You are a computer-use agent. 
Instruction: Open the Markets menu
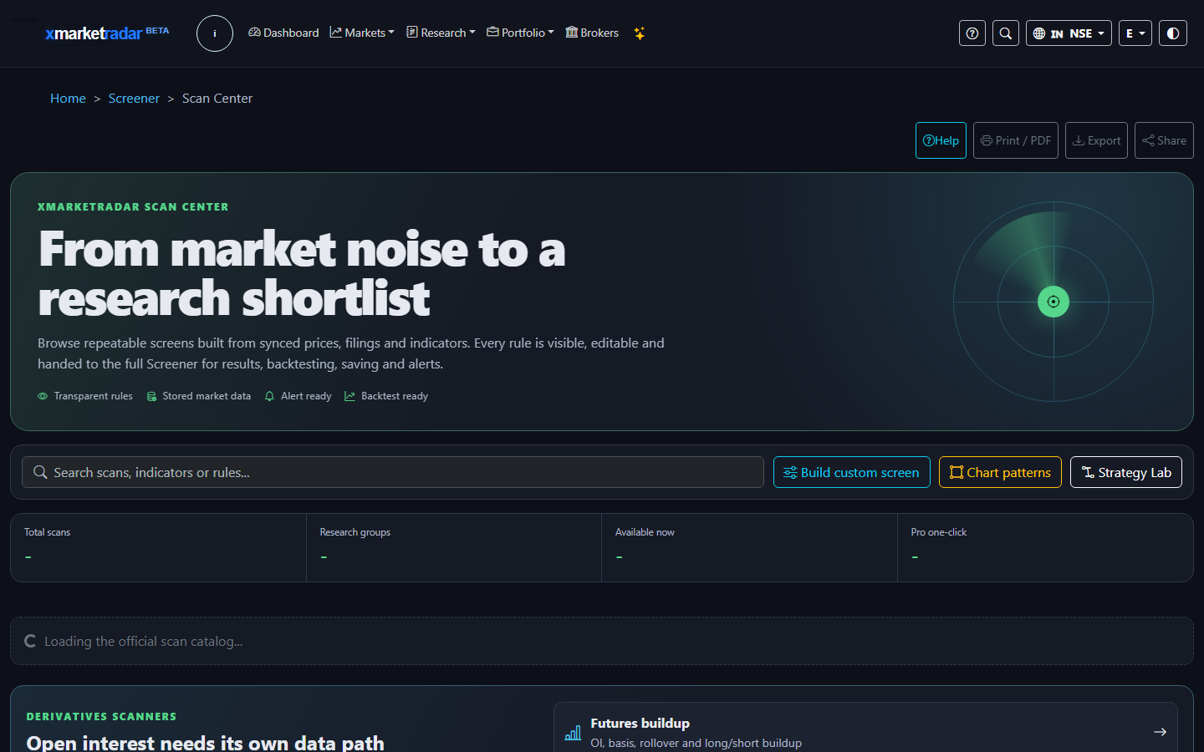pyautogui.click(x=362, y=33)
